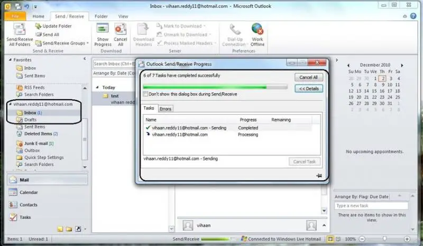Click Normal view icon in status bar
Screen dimensions: 423x246
click(x=330, y=239)
